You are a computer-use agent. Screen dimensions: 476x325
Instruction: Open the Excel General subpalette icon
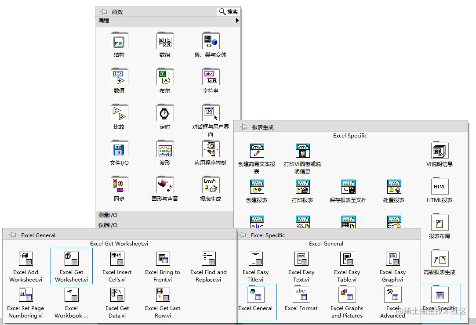click(256, 294)
